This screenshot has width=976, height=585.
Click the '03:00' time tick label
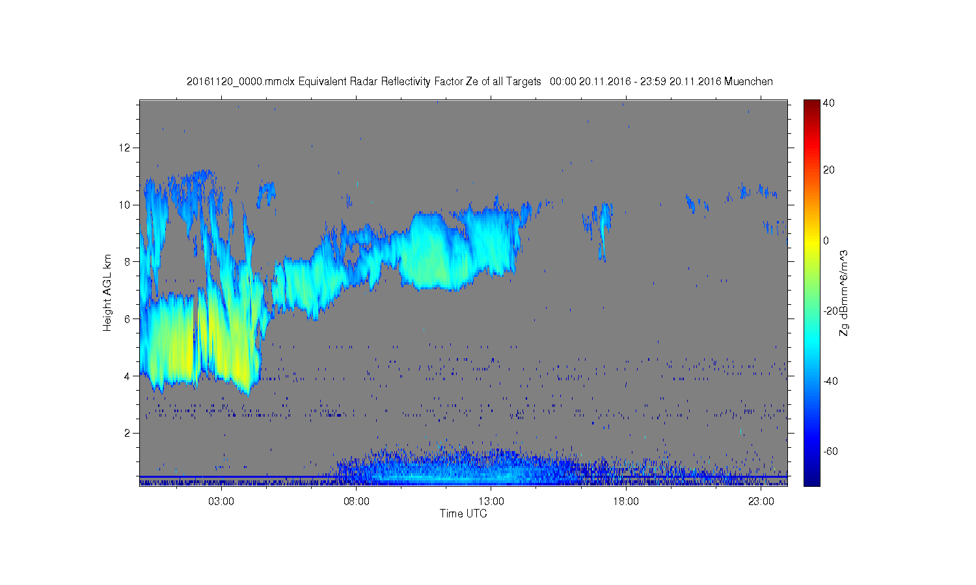point(221,502)
